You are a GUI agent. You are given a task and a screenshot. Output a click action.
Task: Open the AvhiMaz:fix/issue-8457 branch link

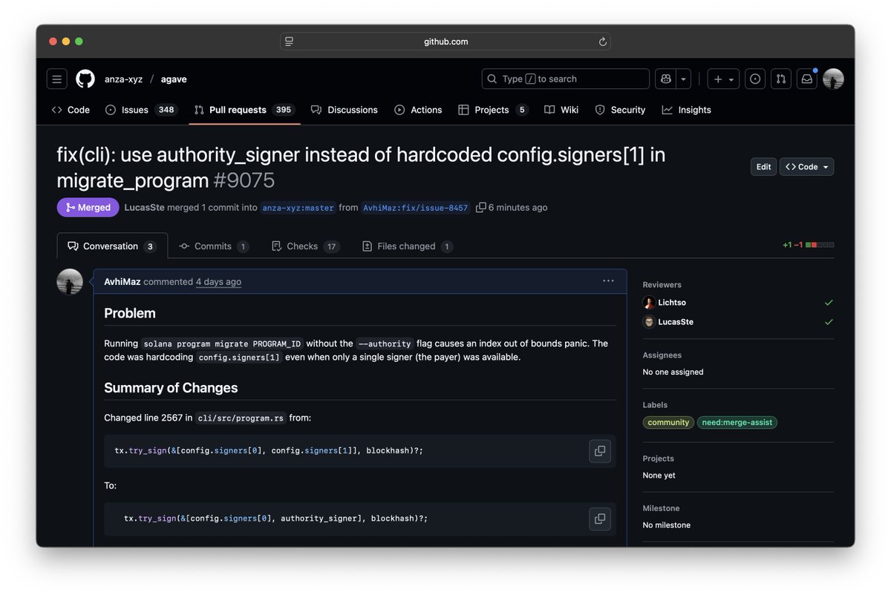pyautogui.click(x=416, y=208)
